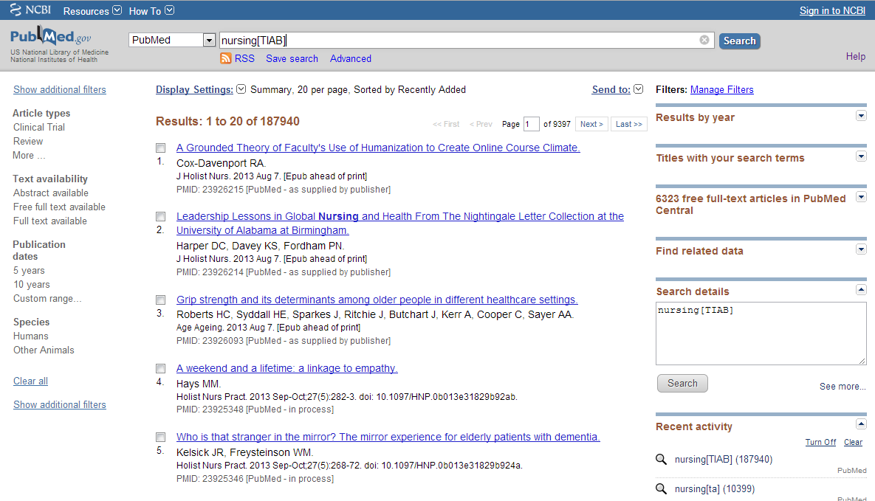This screenshot has height=501, width=875.
Task: Expand the Display Settings dropdown
Action: 200,89
